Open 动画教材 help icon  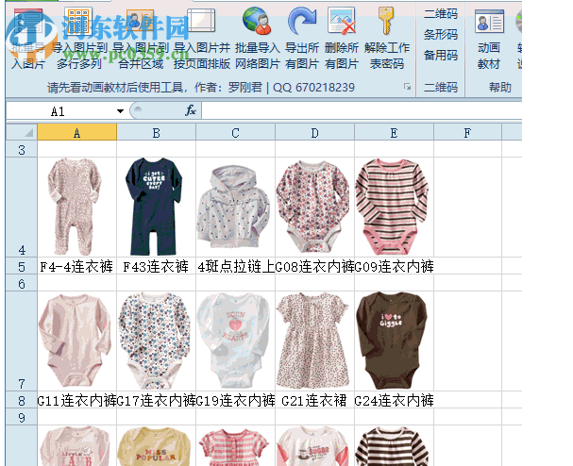coord(489,21)
